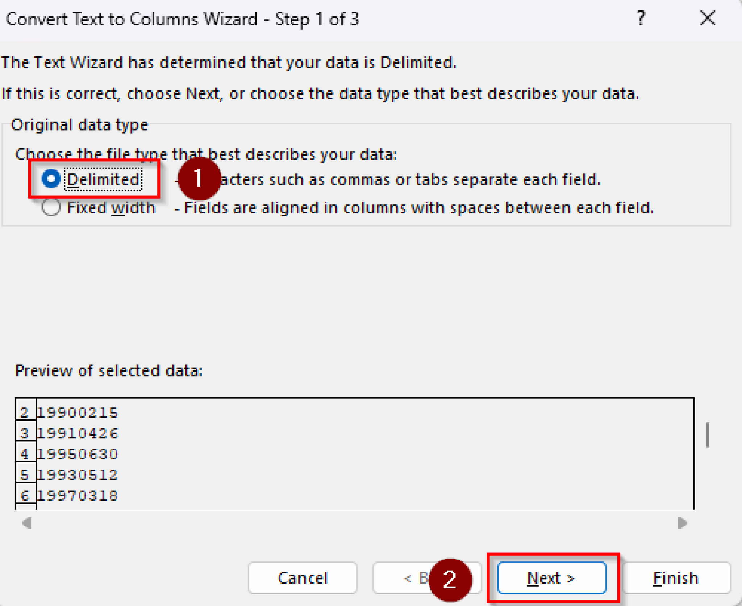Click preview row showing 19900215
The image size is (742, 606).
coord(78,412)
